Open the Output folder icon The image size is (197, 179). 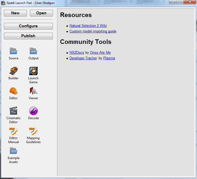tap(33, 51)
